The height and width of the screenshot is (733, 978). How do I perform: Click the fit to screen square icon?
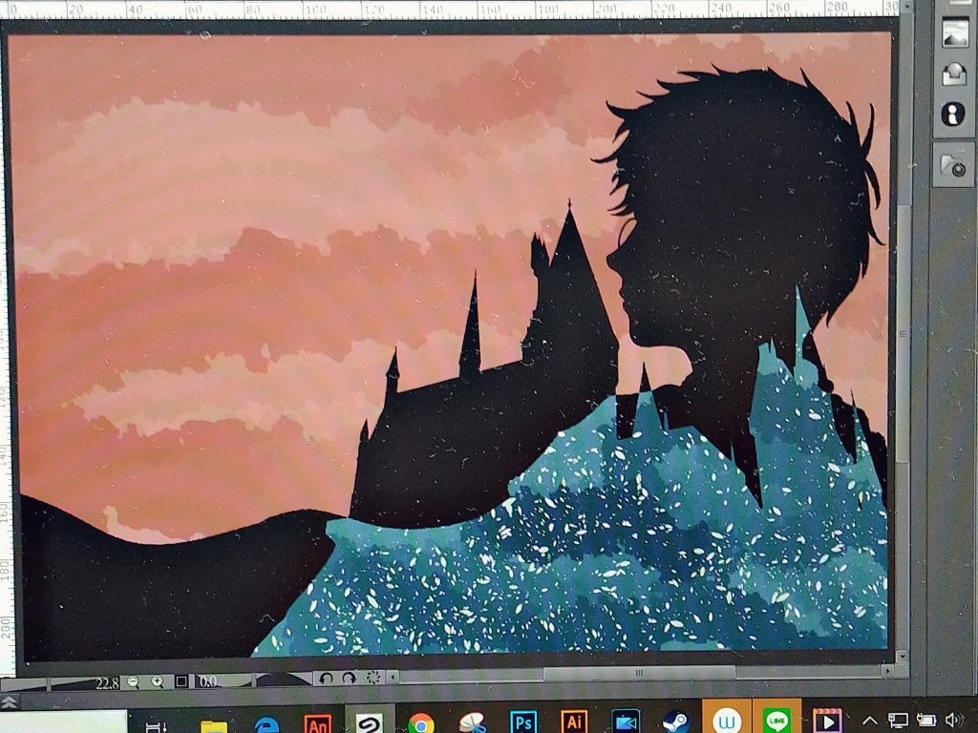click(181, 681)
